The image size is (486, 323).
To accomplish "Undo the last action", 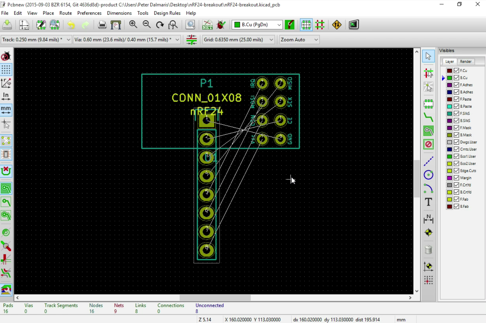I will [x=71, y=25].
